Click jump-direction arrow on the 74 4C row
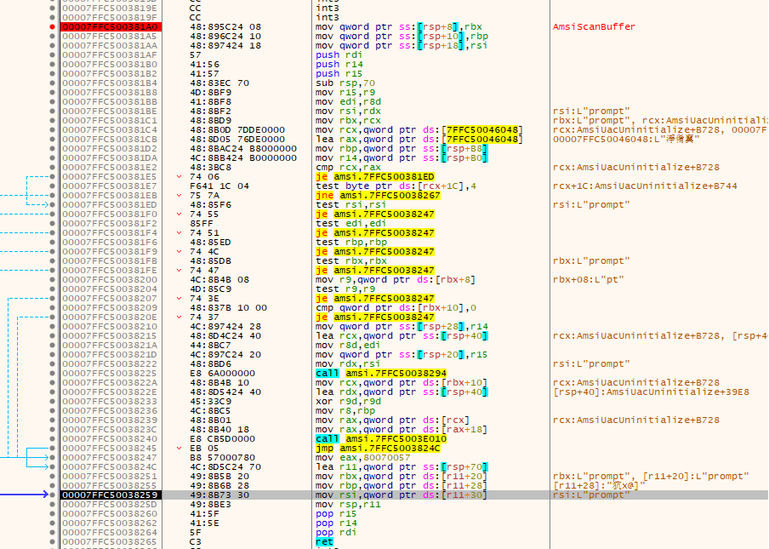 point(179,252)
